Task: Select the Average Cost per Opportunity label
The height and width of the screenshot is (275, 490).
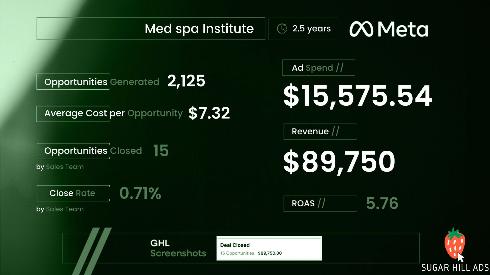Action: [113, 113]
